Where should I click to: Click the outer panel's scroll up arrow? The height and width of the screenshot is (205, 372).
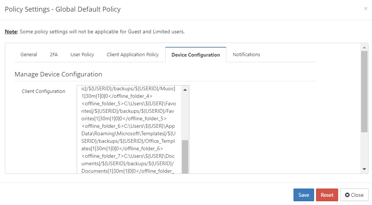point(364,47)
